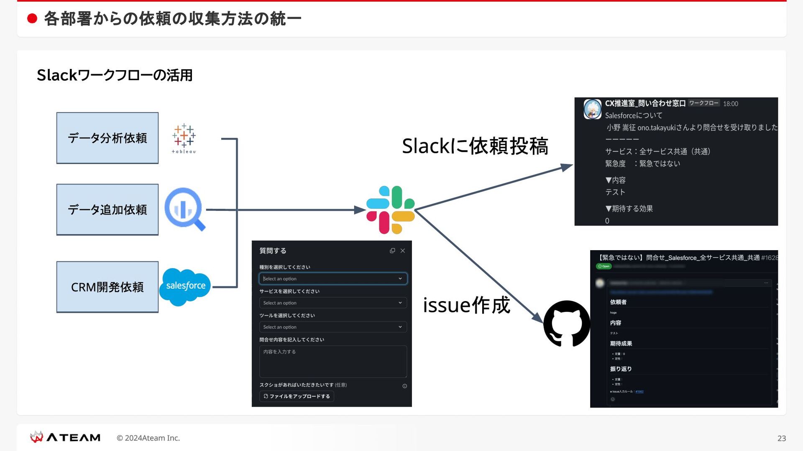Image resolution: width=803 pixels, height=451 pixels.
Task: Click the Tableau logo icon
Action: [x=184, y=139]
